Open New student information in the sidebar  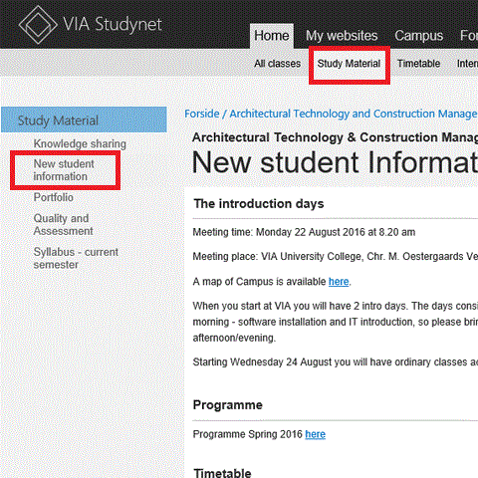click(x=64, y=170)
